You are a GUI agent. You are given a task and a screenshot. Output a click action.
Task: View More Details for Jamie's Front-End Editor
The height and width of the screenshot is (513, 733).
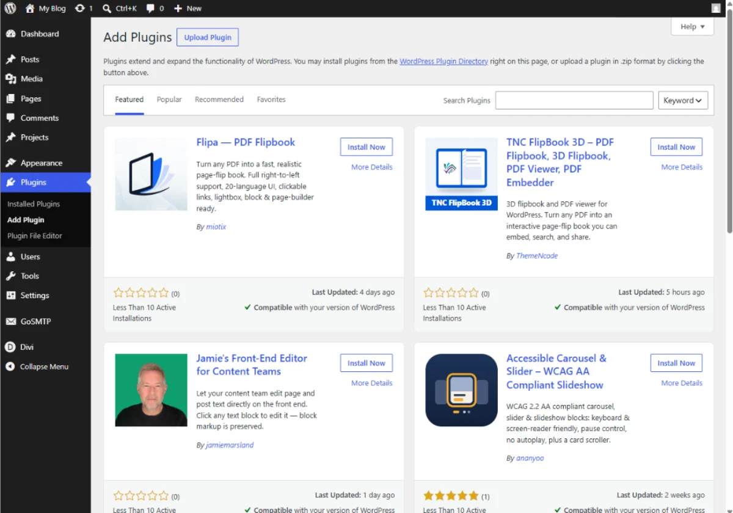(372, 383)
